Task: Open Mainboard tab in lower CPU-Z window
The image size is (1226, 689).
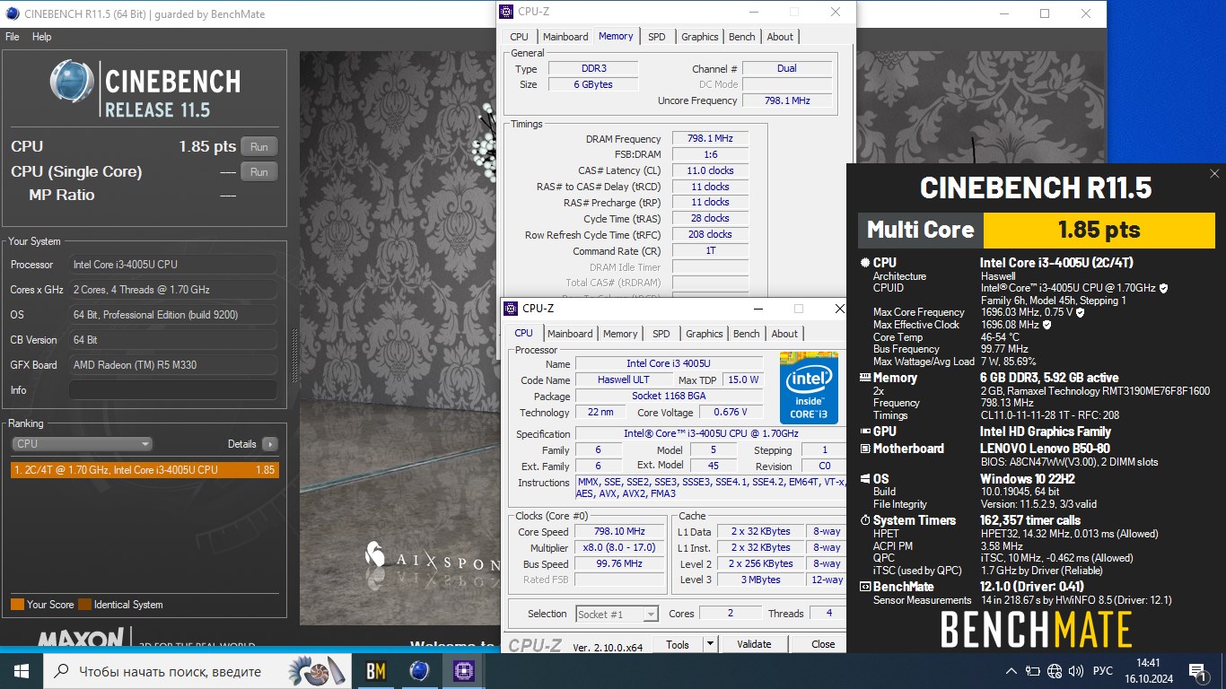Action: click(x=570, y=334)
